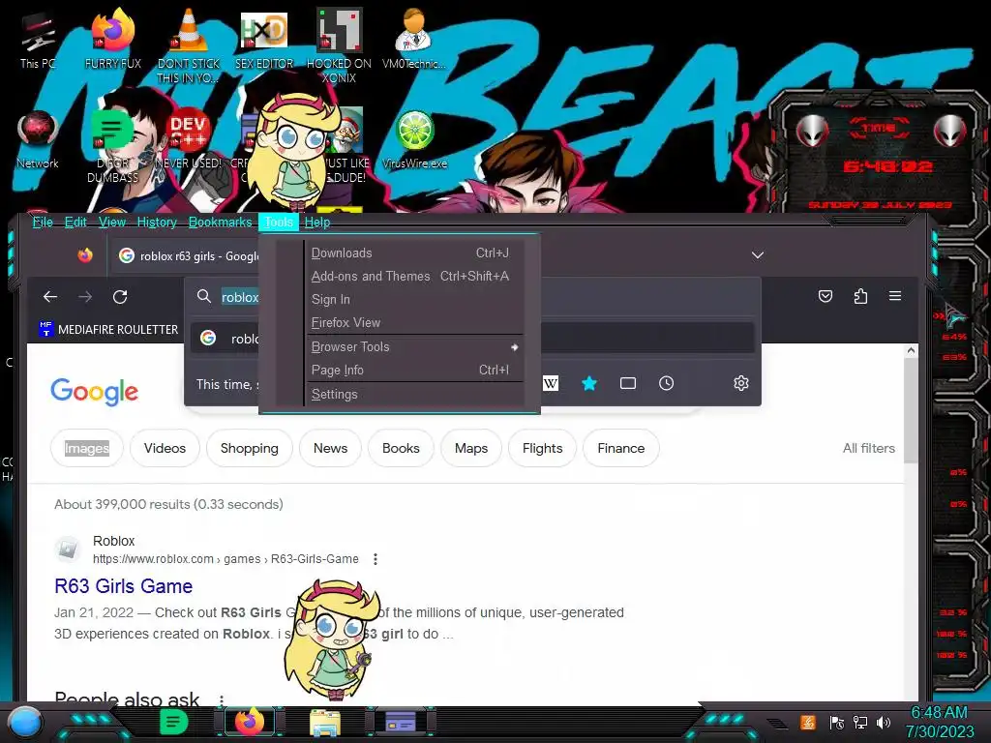Open VM0Technic desktop icon
Screen dimensions: 991x743
414,39
